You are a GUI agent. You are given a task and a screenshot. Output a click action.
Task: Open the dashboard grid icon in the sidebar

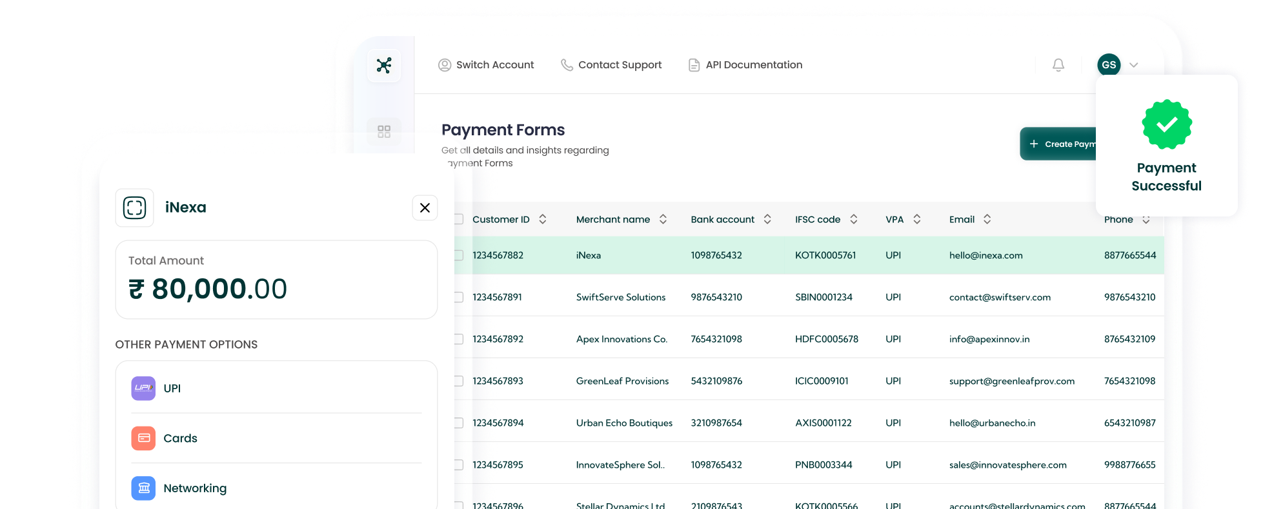(384, 131)
